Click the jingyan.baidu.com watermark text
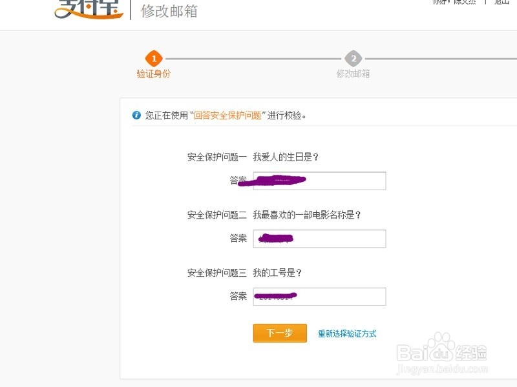This screenshot has height=387, width=517. (442, 369)
